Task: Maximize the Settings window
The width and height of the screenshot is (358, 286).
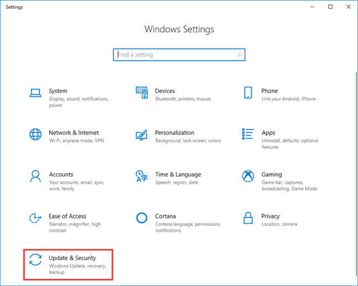Action: 330,7
